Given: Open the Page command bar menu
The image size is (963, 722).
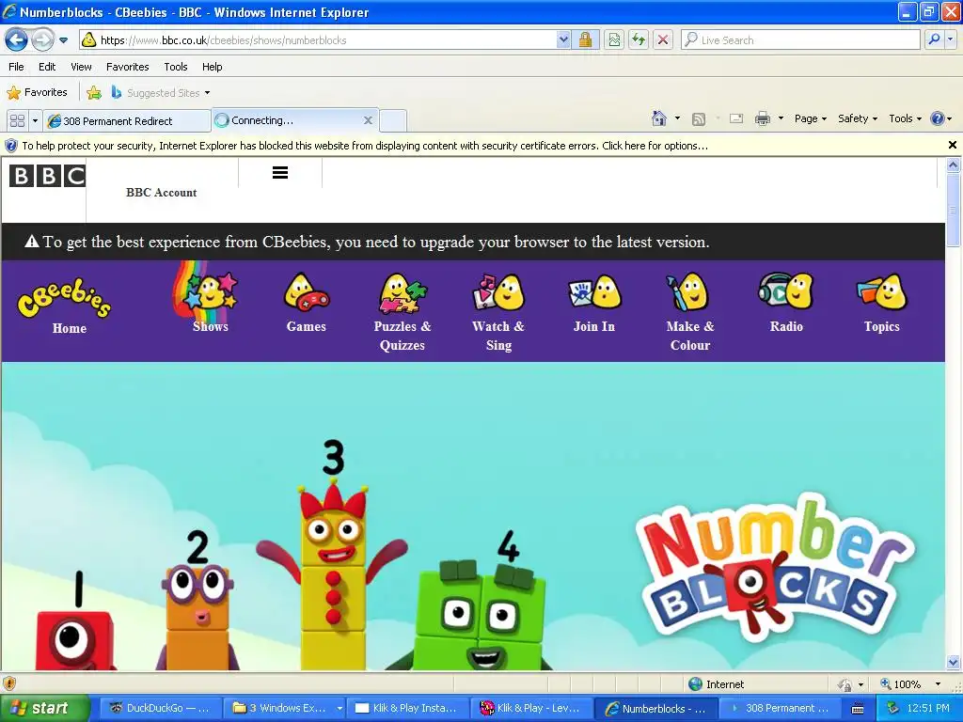Looking at the screenshot, I should [810, 118].
